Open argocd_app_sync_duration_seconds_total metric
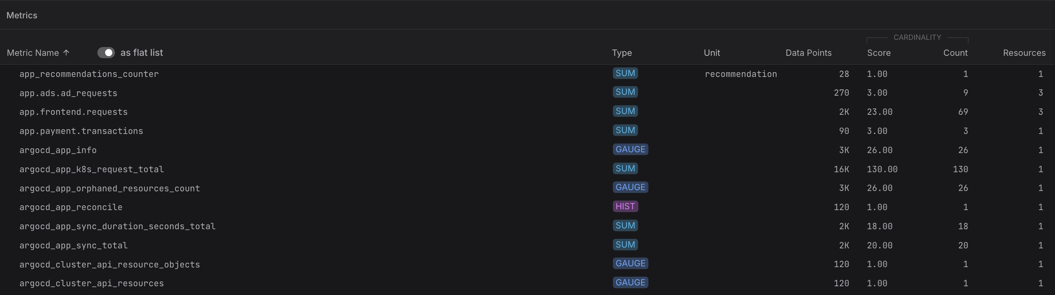Viewport: 1055px width, 295px height. 117,226
